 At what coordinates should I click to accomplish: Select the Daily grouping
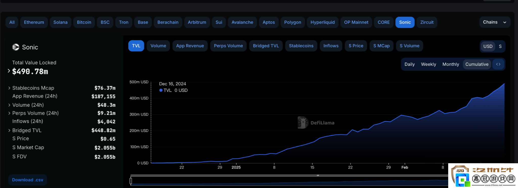(409, 64)
